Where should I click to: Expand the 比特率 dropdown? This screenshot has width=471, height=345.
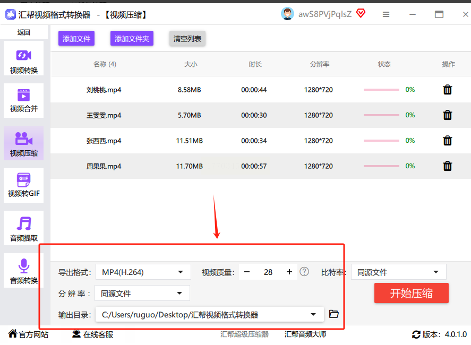(399, 272)
